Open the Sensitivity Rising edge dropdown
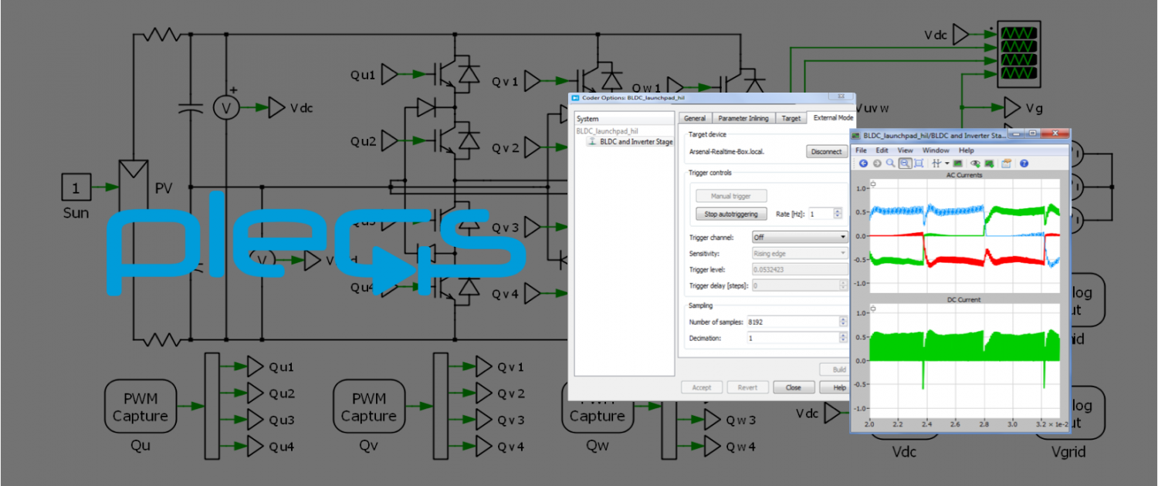 (799, 253)
